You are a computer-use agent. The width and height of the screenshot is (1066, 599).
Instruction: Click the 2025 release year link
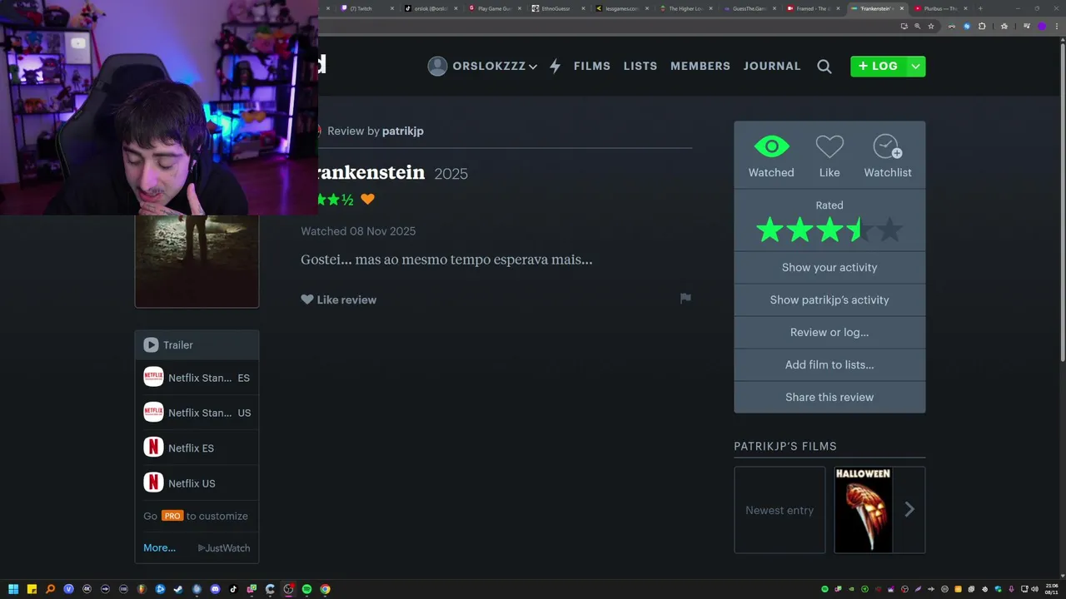[x=451, y=174]
